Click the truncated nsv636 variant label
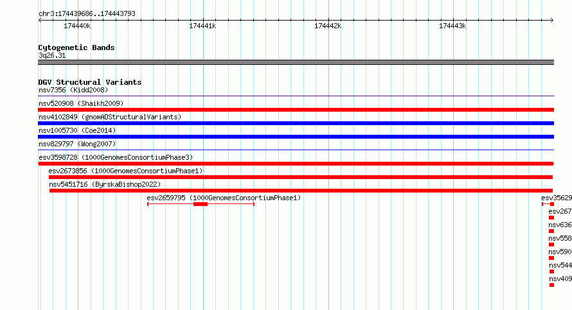This screenshot has width=572, height=310. coord(560,225)
